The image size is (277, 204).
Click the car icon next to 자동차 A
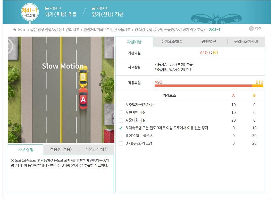tap(47, 8)
